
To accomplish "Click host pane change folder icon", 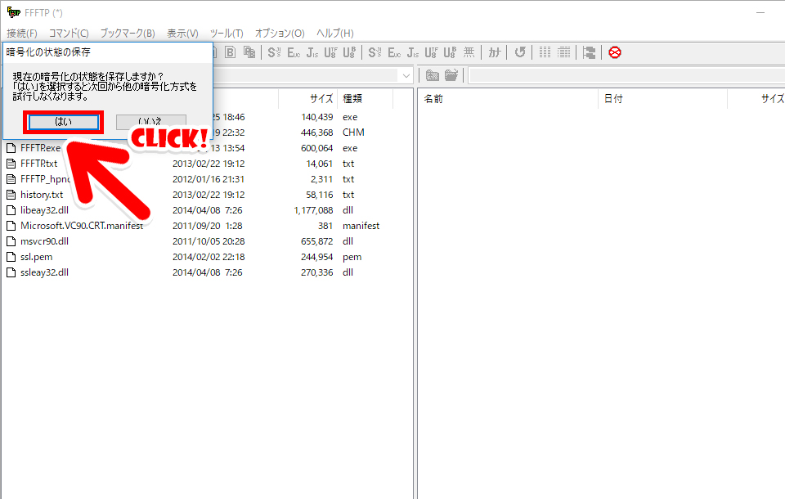I will [x=451, y=75].
